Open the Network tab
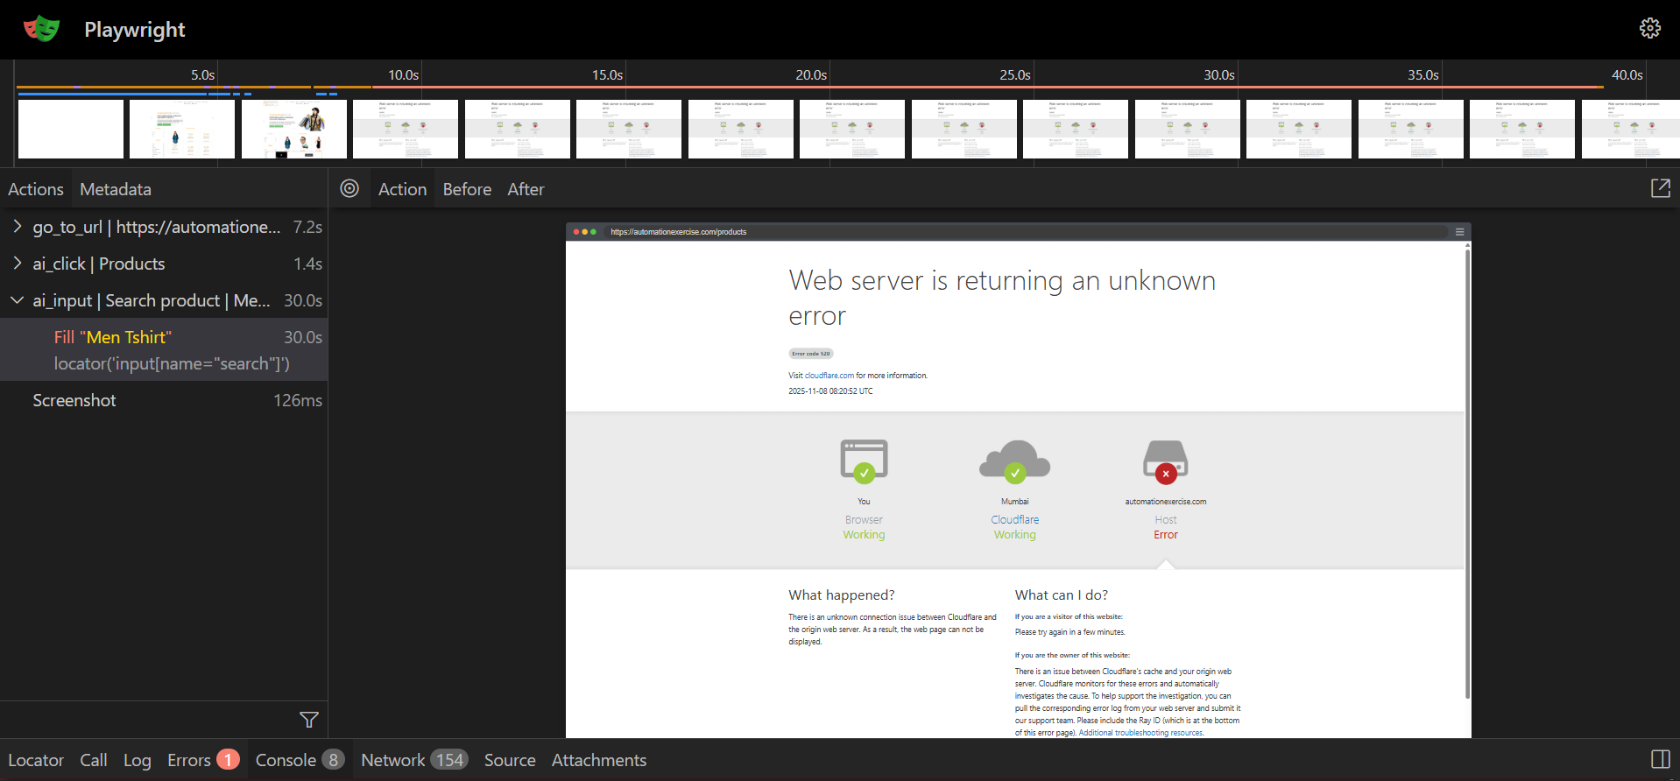This screenshot has width=1680, height=781. click(x=414, y=760)
